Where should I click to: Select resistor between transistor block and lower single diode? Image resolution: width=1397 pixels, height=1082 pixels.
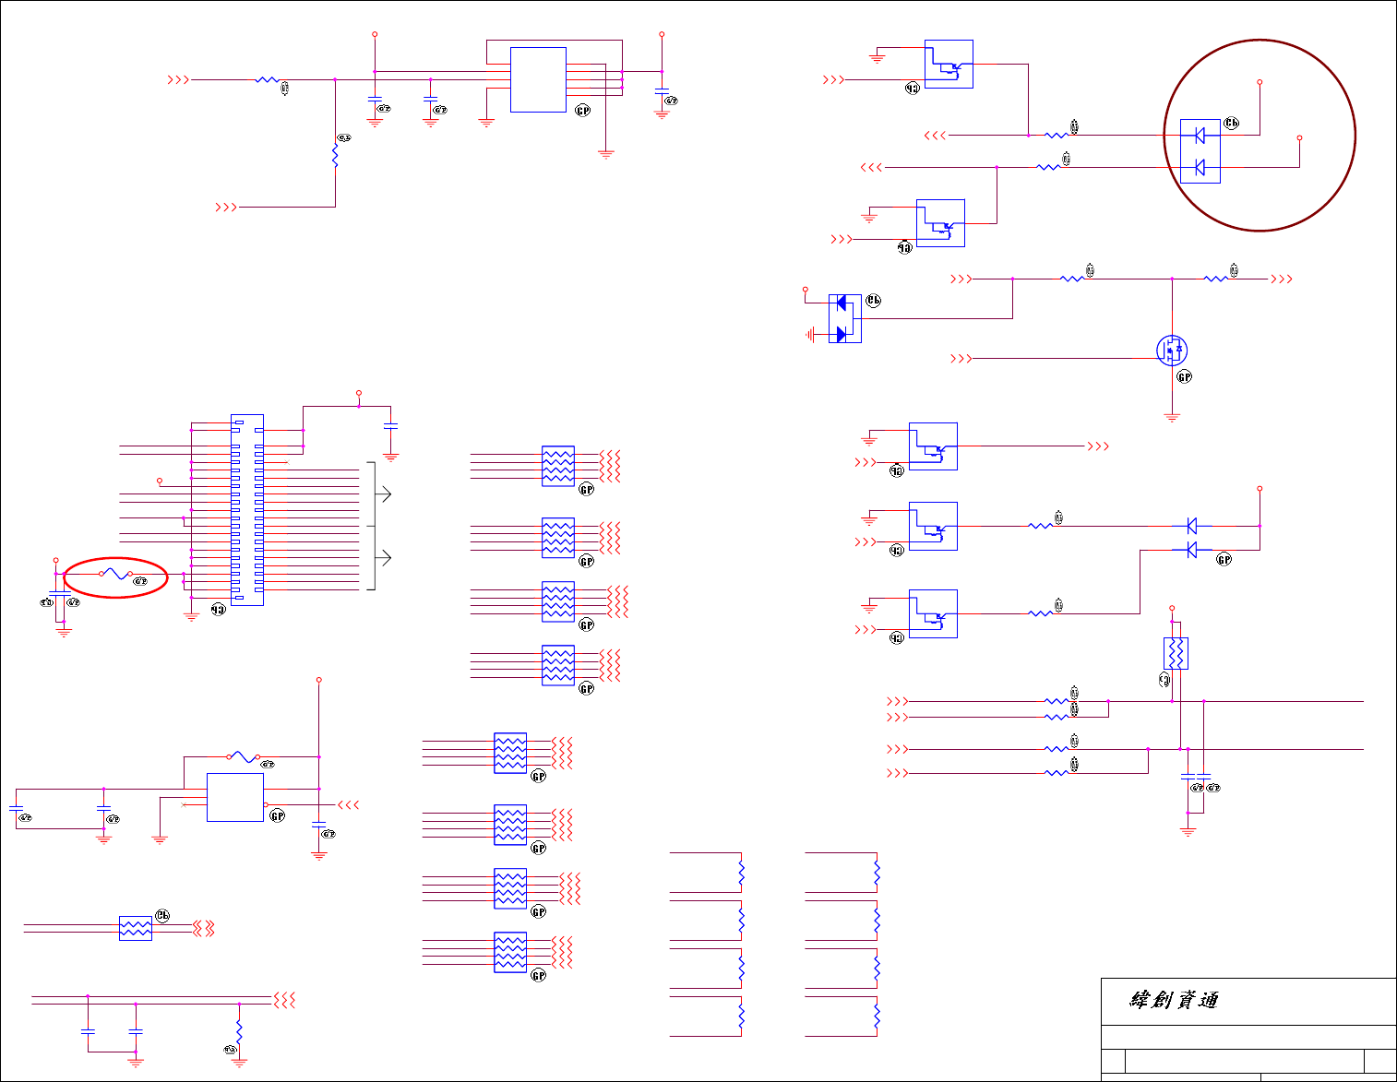coord(1041,613)
